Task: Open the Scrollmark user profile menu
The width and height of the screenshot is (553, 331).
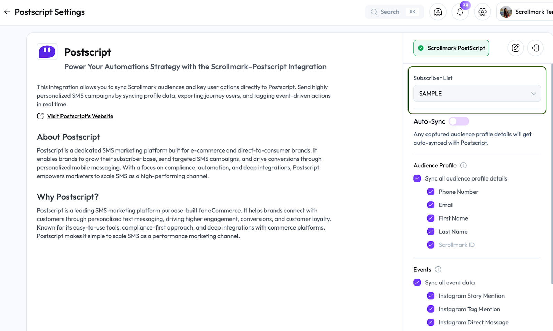Action: (525, 12)
